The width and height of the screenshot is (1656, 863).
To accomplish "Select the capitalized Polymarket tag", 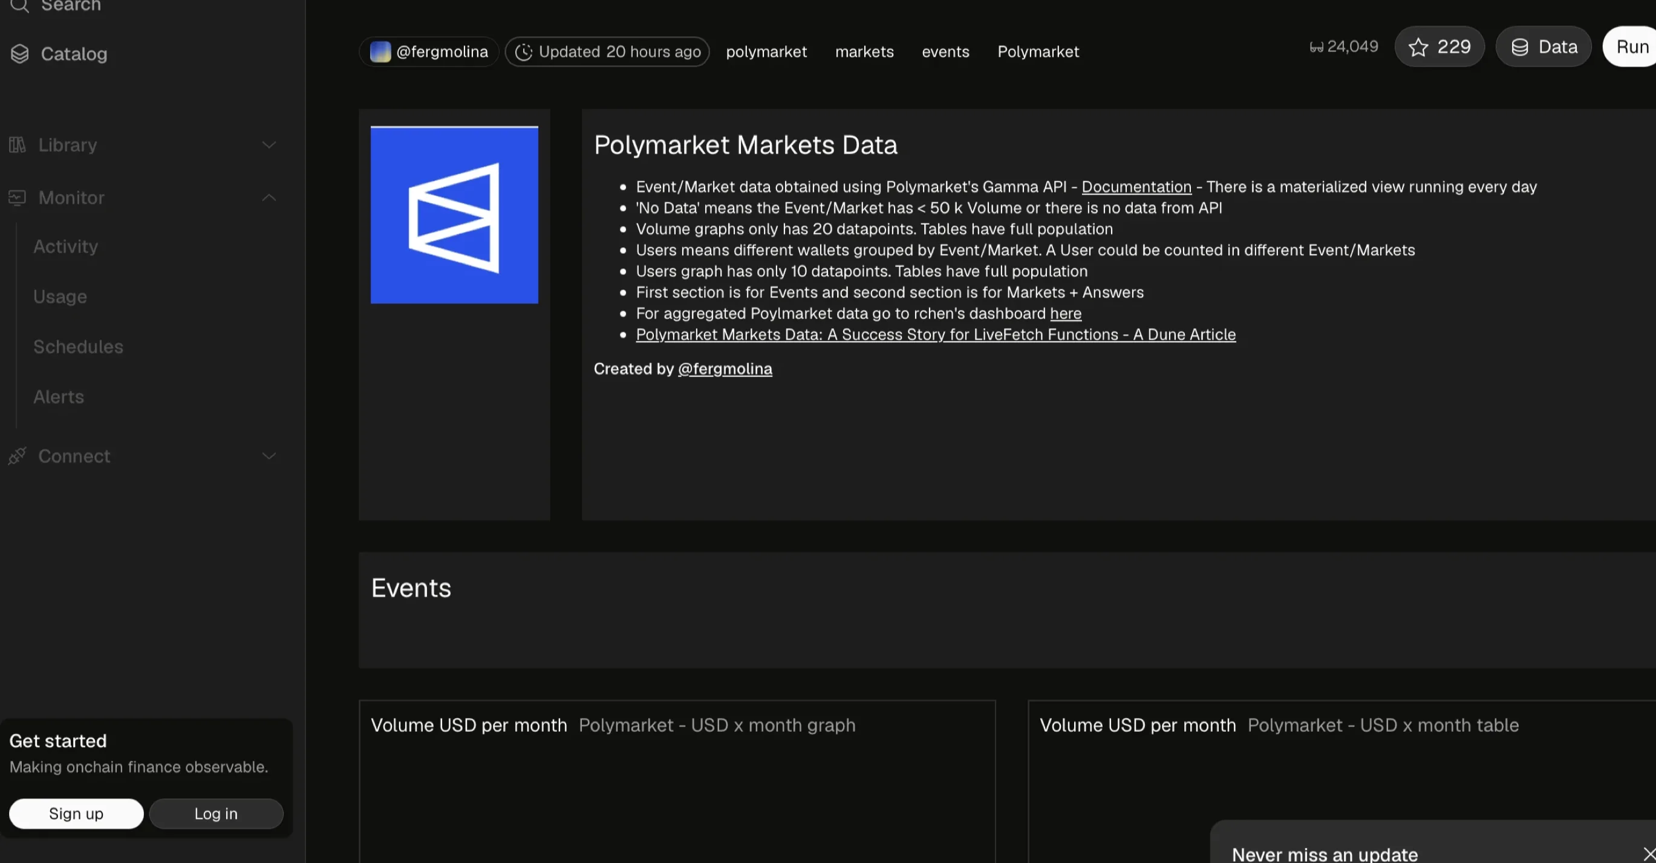I will (x=1038, y=52).
